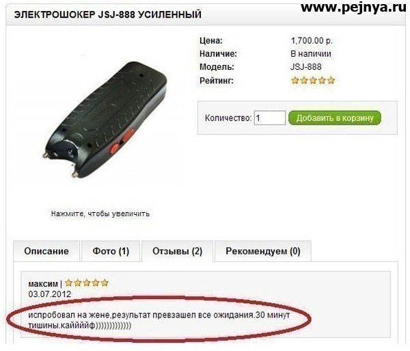The width and height of the screenshot is (410, 351).
Task: Click the last star in максим's review
Action: coord(105,283)
